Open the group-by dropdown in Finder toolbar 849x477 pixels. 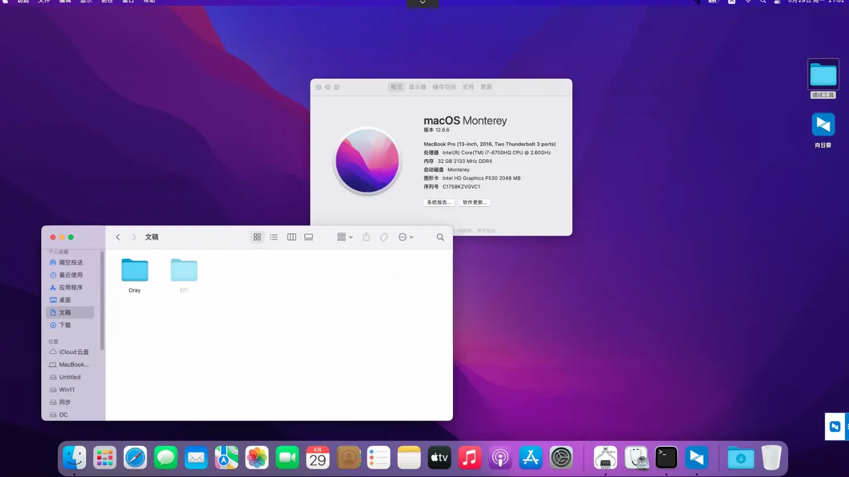(x=345, y=237)
